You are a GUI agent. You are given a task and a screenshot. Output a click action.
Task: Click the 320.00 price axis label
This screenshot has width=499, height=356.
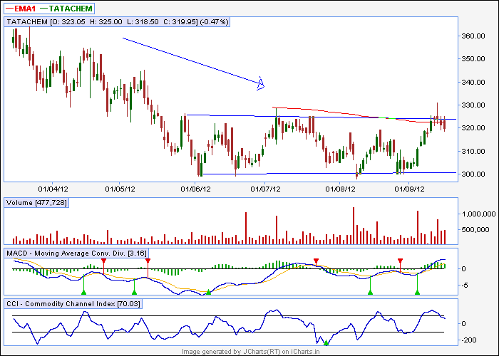(x=473, y=127)
